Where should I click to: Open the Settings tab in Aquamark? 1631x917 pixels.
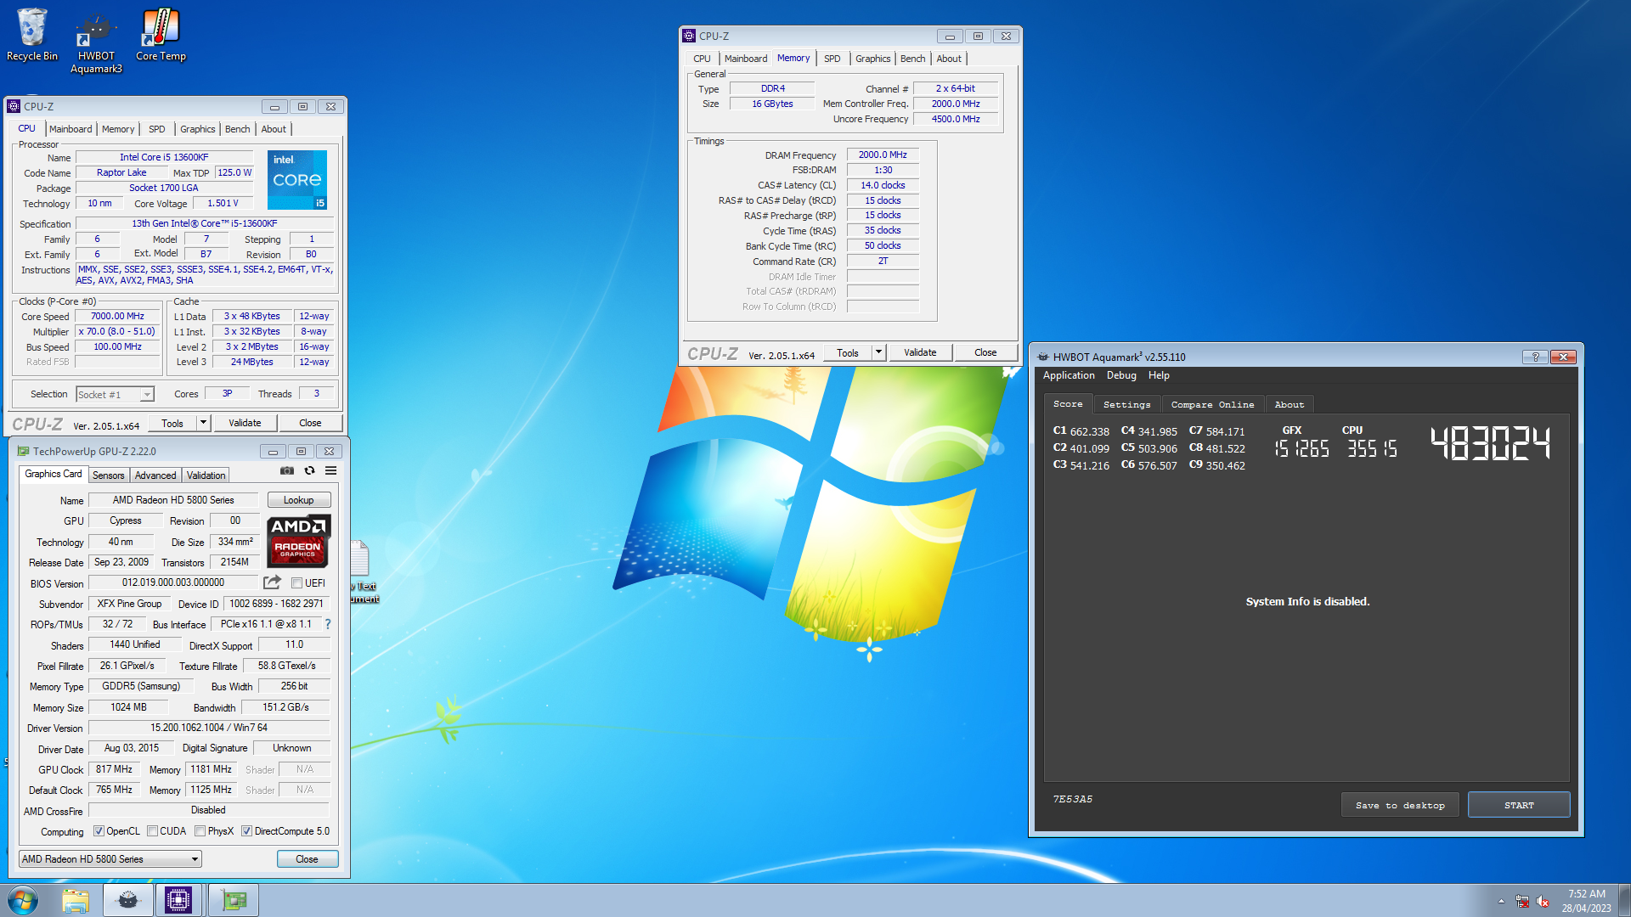pos(1126,405)
